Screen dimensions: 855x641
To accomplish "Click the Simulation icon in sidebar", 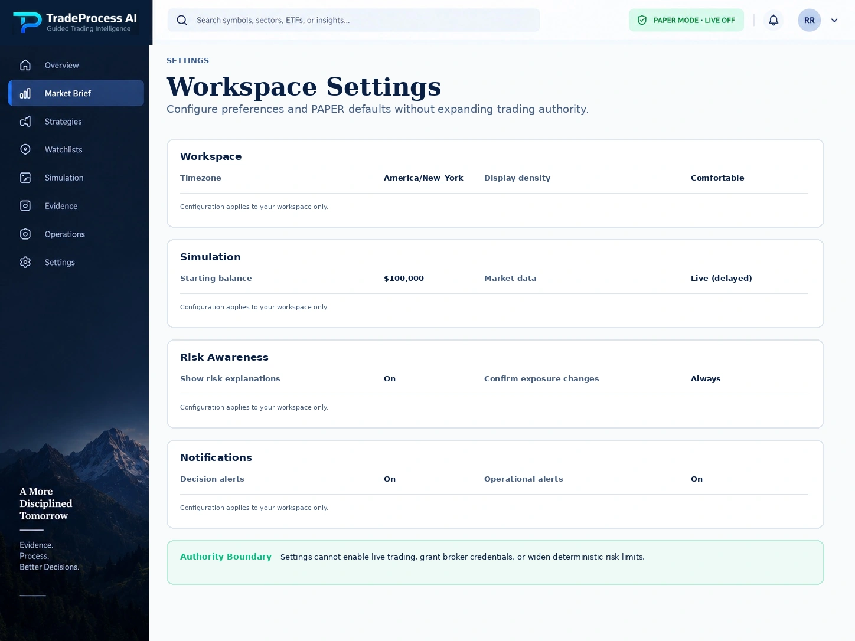I will pyautogui.click(x=25, y=178).
